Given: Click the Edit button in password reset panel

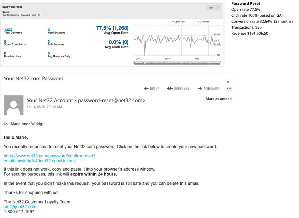Looking at the screenshot, I should pyautogui.click(x=211, y=8).
